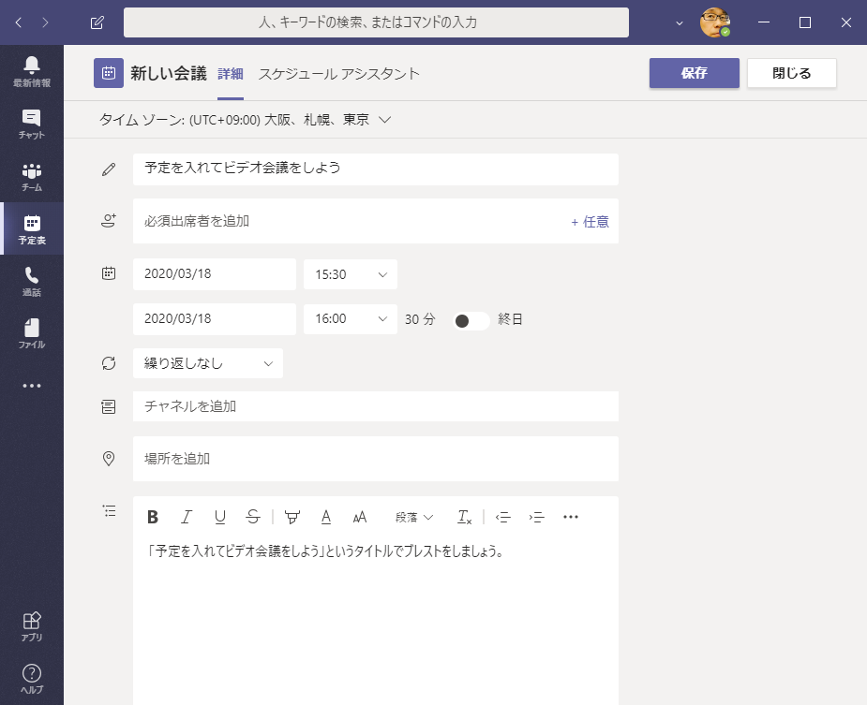Open the Apps store icon
The height and width of the screenshot is (705, 867).
tap(32, 625)
